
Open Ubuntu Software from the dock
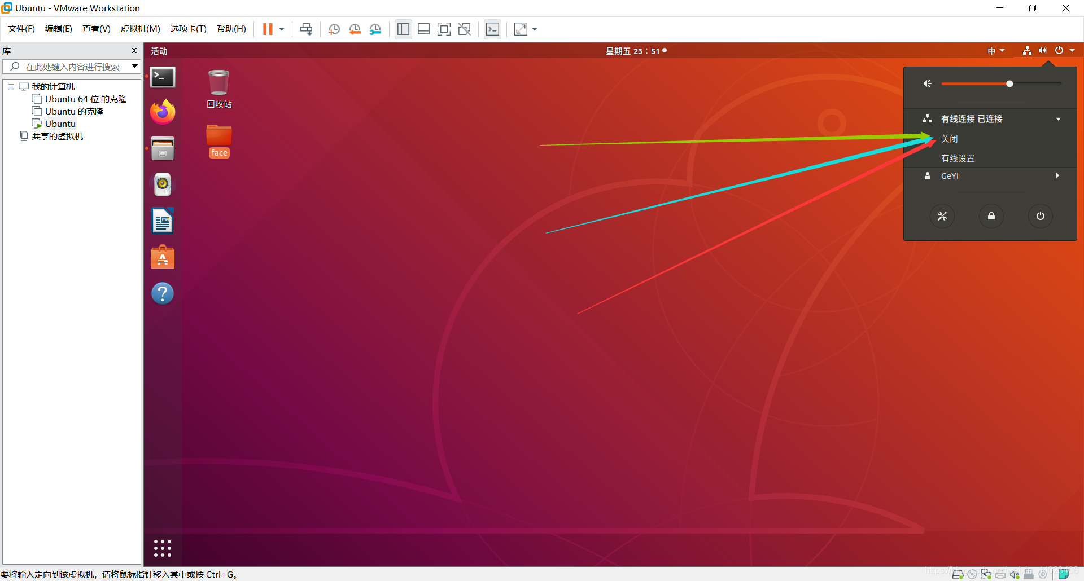(x=163, y=257)
